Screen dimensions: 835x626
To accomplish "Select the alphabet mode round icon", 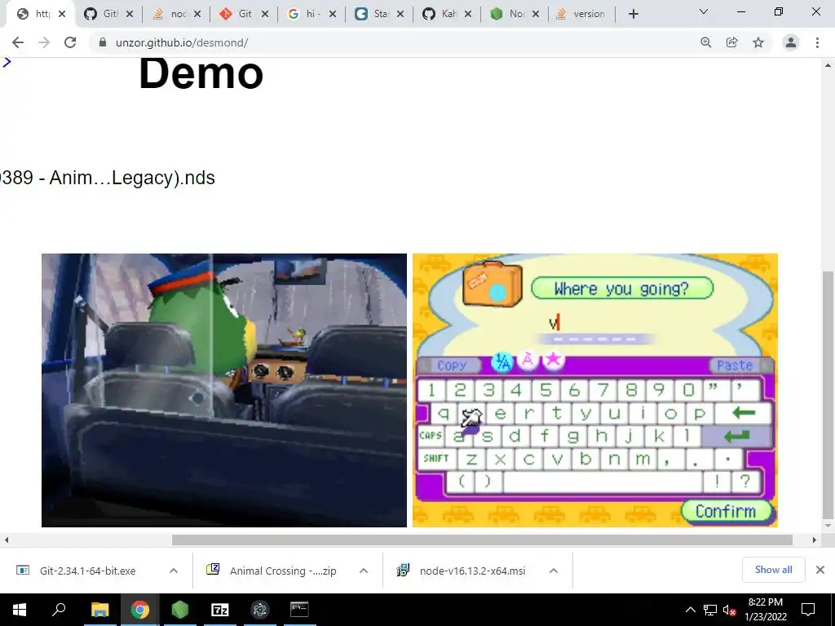I will point(502,362).
